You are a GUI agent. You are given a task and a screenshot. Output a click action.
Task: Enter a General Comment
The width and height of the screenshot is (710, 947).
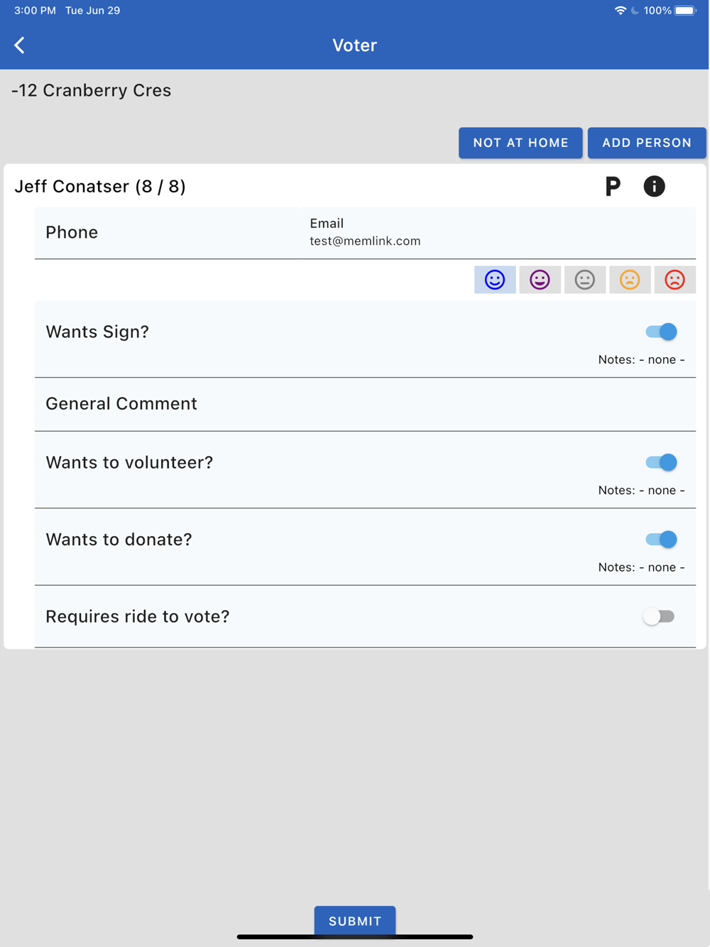(x=365, y=404)
